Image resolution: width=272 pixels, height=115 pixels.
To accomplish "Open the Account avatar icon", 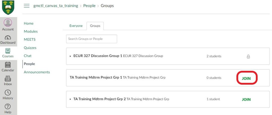I will 8,23.
